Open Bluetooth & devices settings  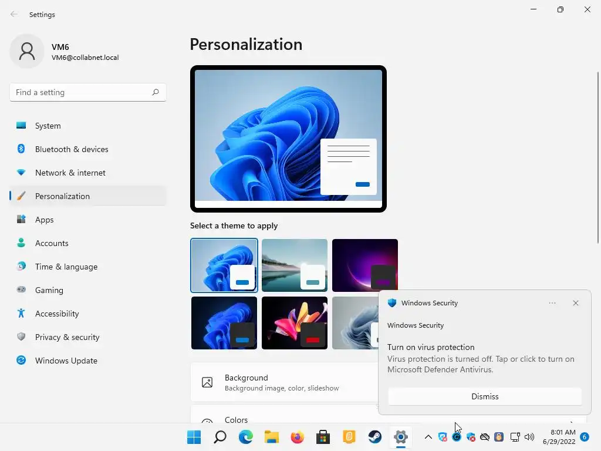pyautogui.click(x=88, y=149)
